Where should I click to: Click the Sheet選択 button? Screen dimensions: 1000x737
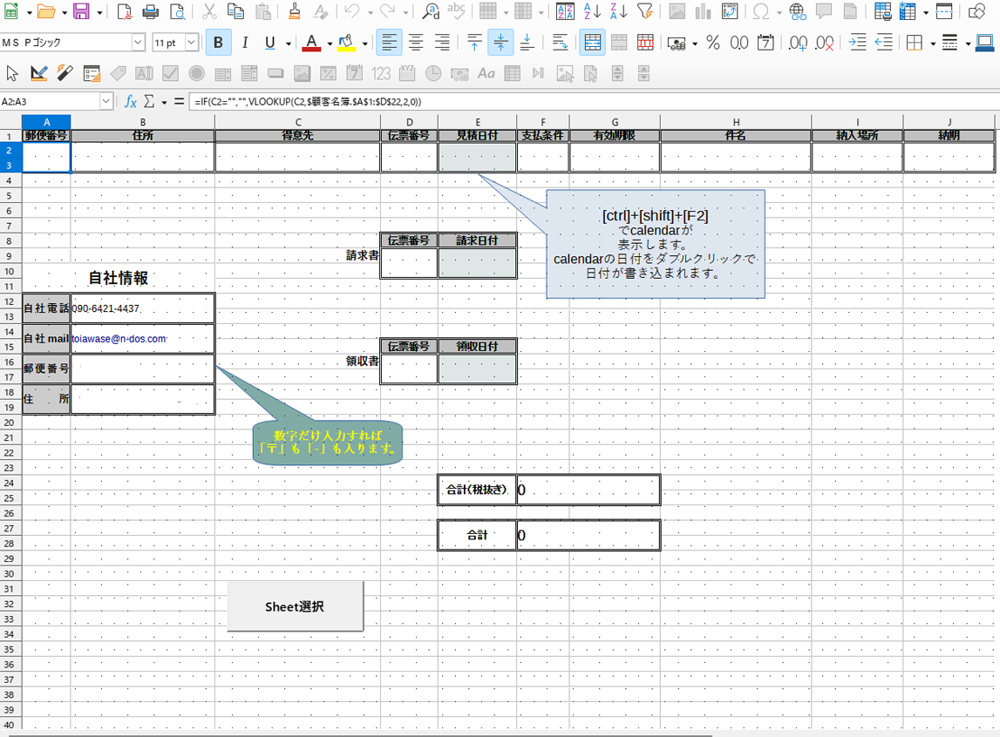[295, 606]
